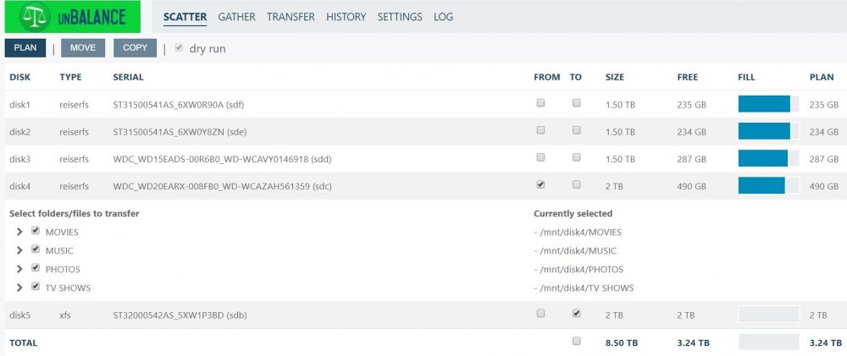Uncheck the TO box for disk5
Screen dimensions: 847x356
(x=576, y=314)
